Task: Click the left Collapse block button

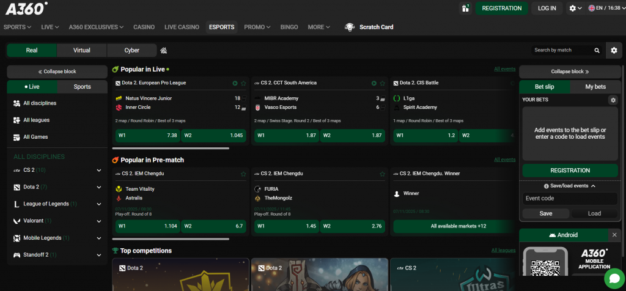Action: pyautogui.click(x=57, y=72)
